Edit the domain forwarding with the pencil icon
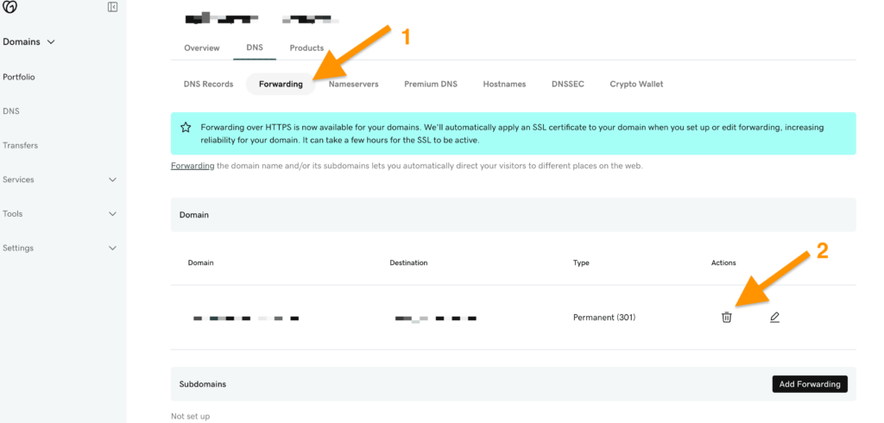 pyautogui.click(x=774, y=318)
